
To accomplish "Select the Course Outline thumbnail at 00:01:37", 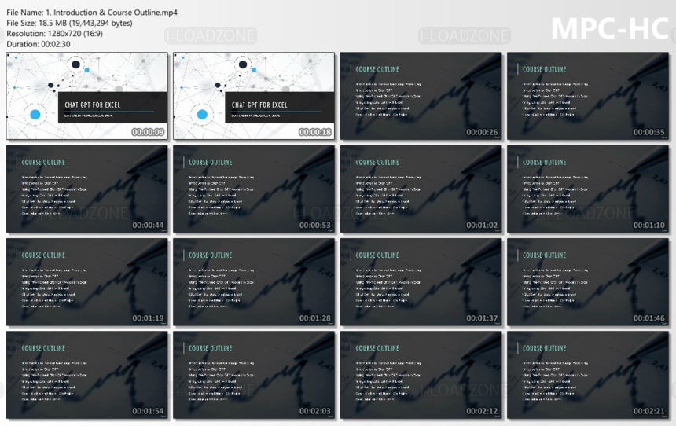I will point(421,282).
